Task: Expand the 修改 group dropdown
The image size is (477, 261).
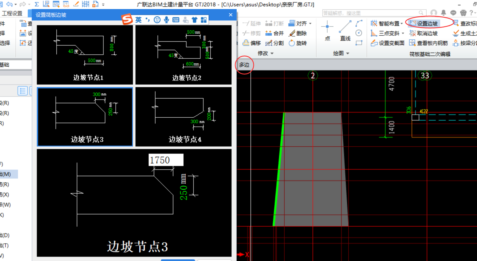Action: point(272,53)
